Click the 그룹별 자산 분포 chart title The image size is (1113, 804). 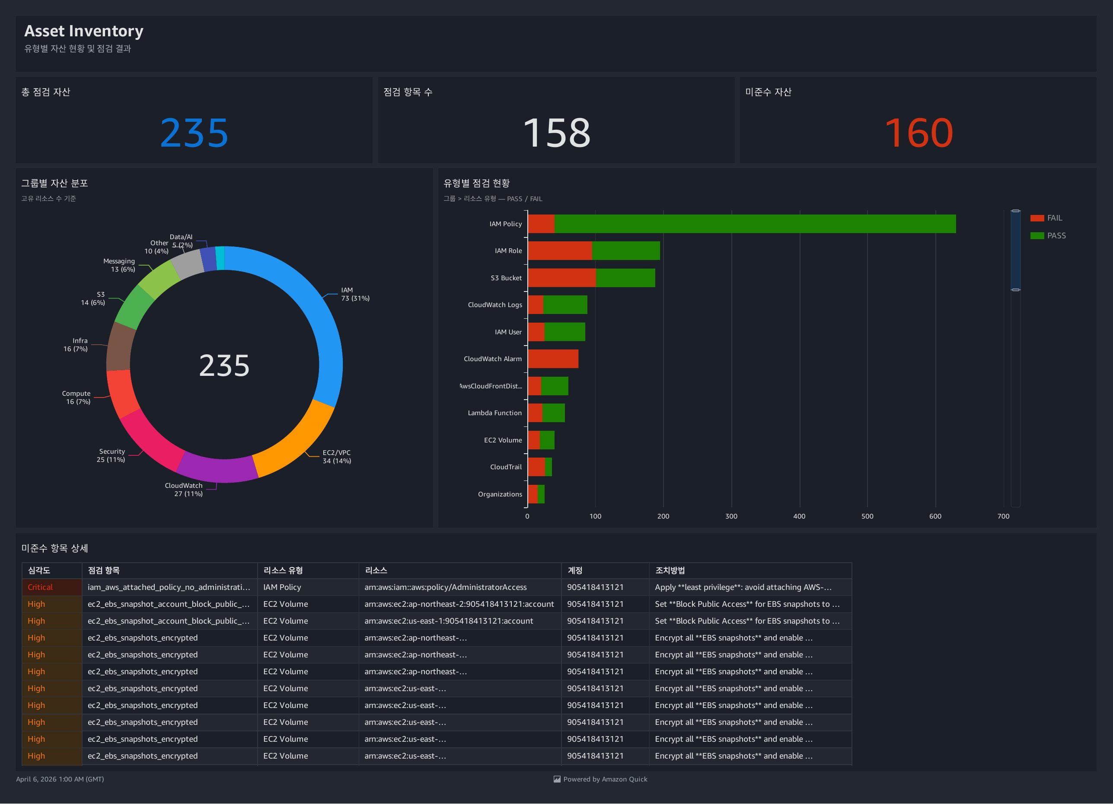(54, 183)
